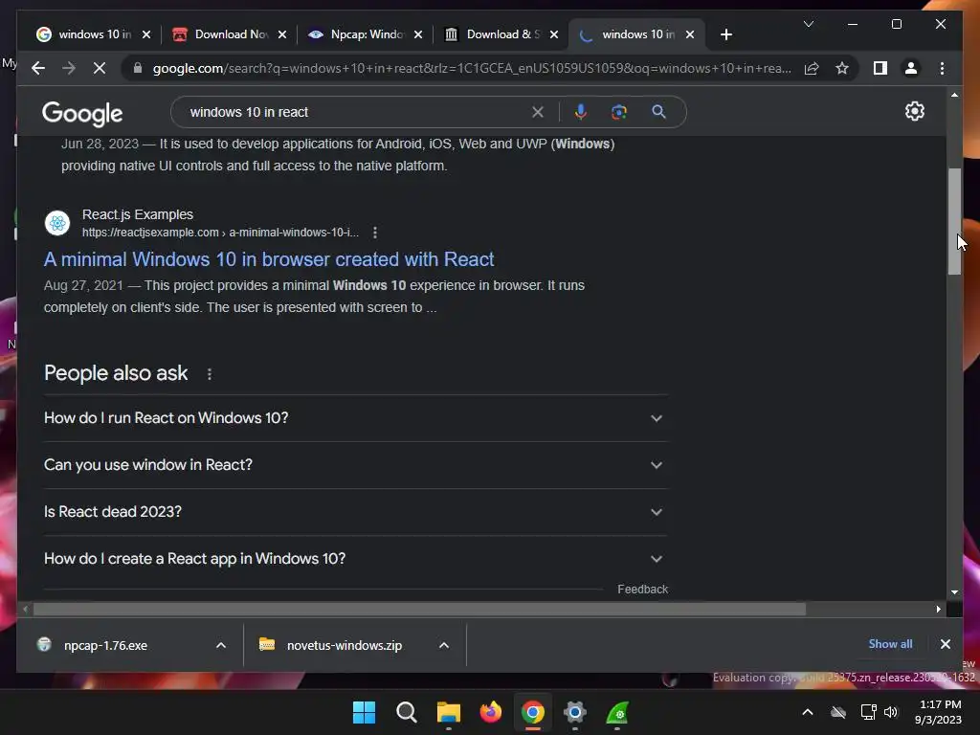
Task: Open 'A minimal Windows 10 in browser' result
Action: [x=269, y=259]
